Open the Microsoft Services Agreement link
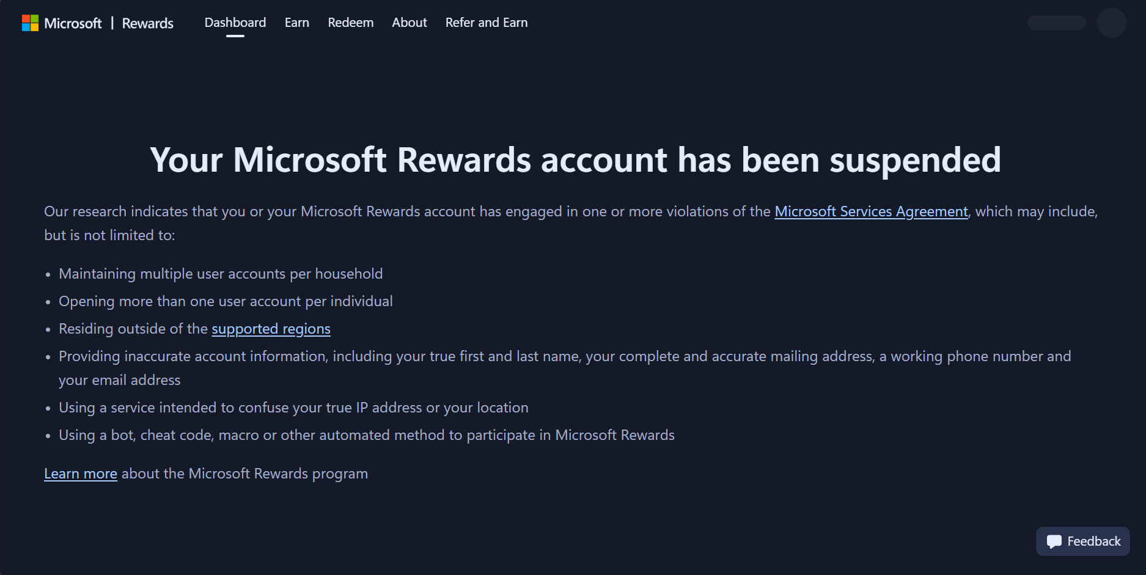Screen dimensions: 1146x575 pos(871,211)
